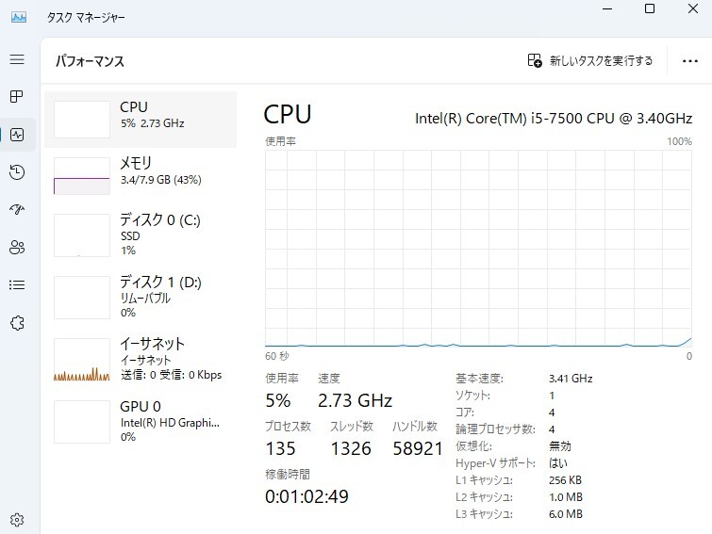The width and height of the screenshot is (712, 534).
Task: Select the Performance page icon
Action: 17,135
